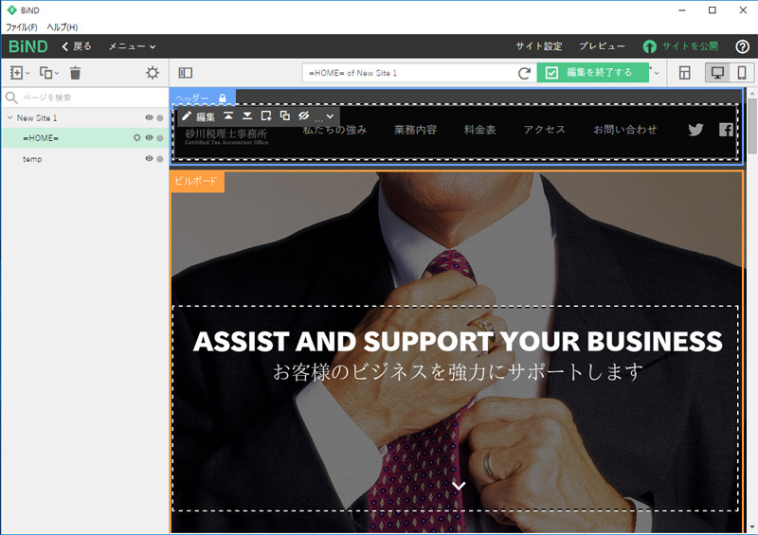Open dropdown arrow next to 編集を終了する

tap(655, 73)
